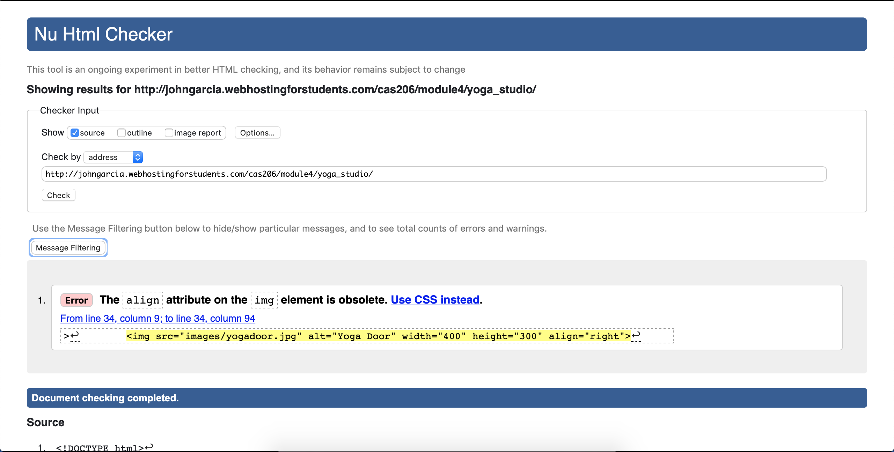Open the Options... button
894x452 pixels.
pyautogui.click(x=257, y=133)
